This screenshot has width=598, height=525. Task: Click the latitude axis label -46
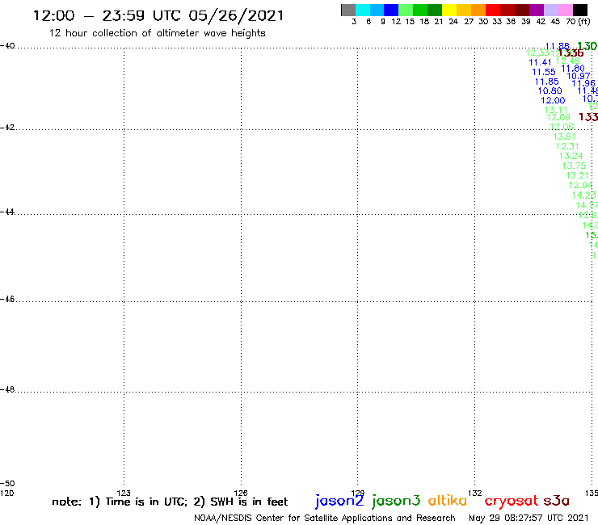7,300
